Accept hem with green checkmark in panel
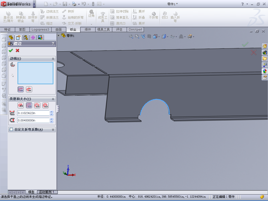The width and height of the screenshot is (268, 201). (x=11, y=51)
